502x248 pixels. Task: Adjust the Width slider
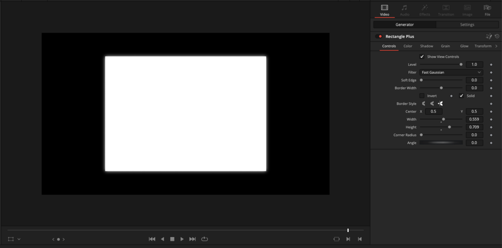441,119
